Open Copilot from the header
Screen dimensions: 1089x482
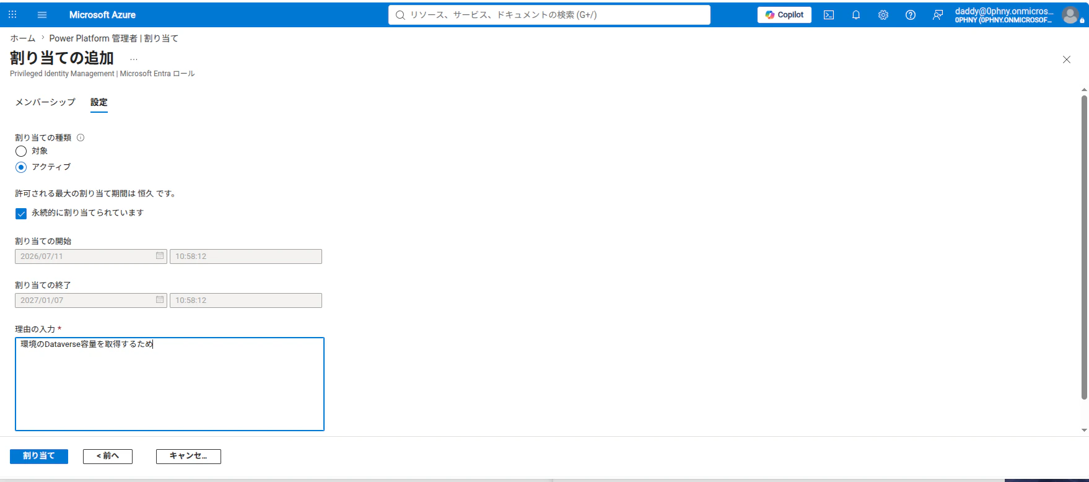[784, 15]
